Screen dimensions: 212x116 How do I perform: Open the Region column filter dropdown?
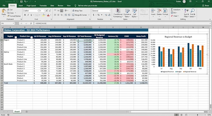pos(16,37)
